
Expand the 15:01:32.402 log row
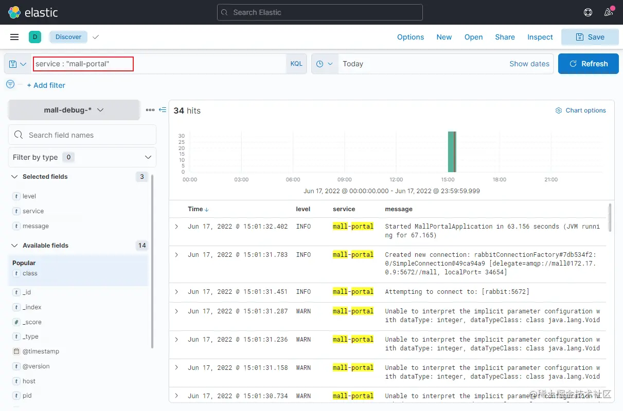coord(176,227)
